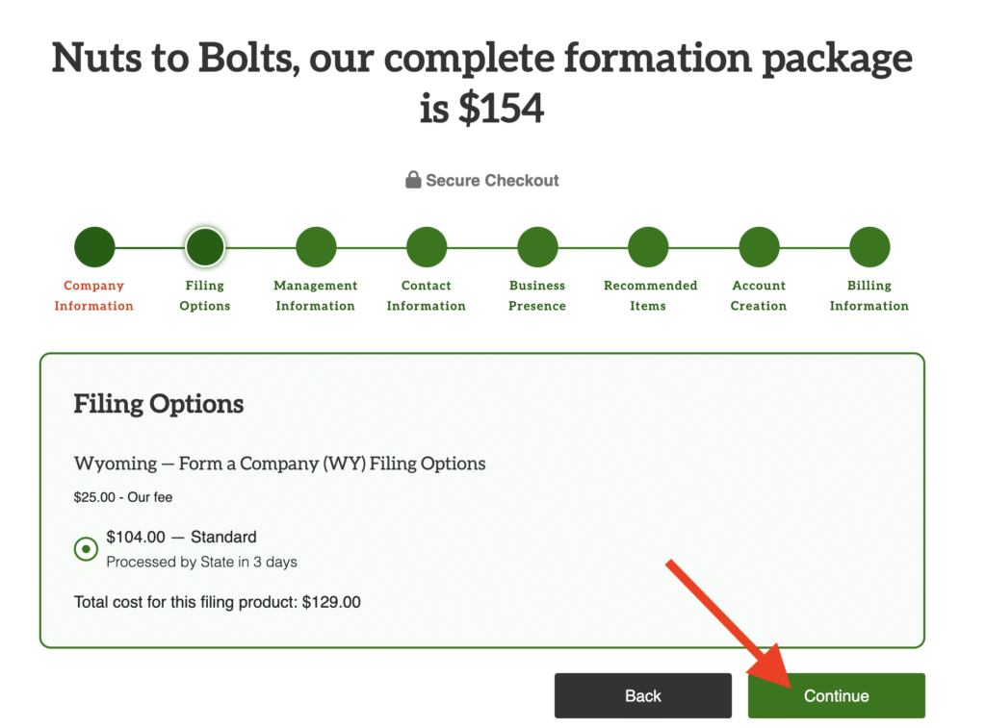986x728 pixels.
Task: Open the Management Information step label
Action: point(316,295)
